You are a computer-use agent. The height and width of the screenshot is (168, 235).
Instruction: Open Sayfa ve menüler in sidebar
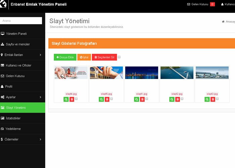22,44
